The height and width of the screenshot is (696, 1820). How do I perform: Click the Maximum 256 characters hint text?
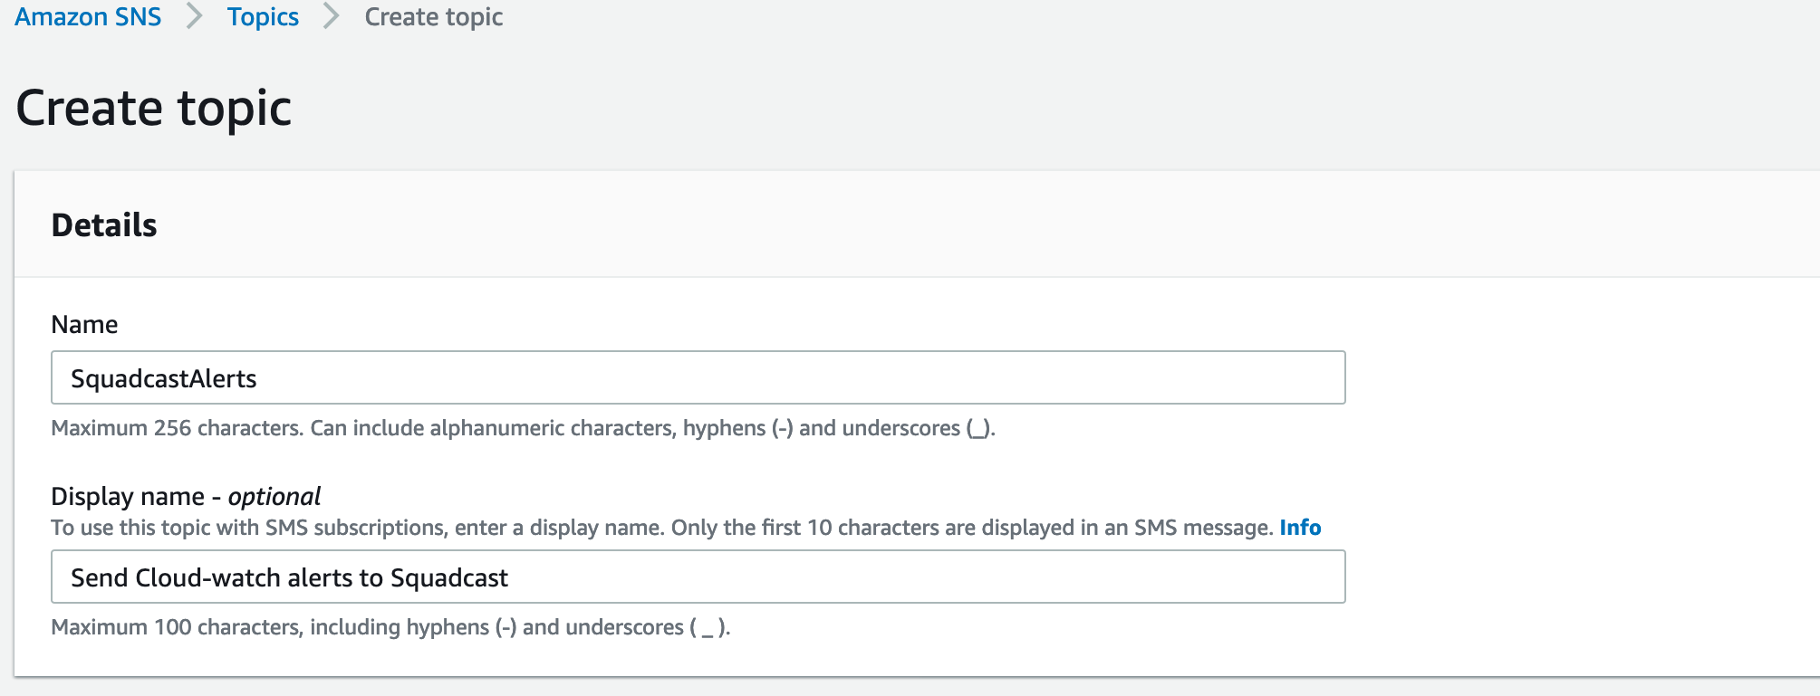(523, 428)
